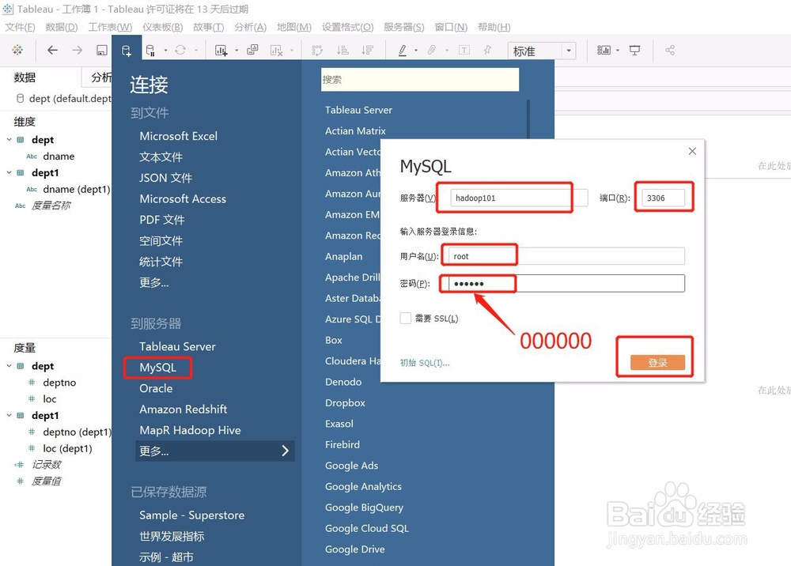Click the swap rows and columns icon
The image size is (791, 566).
coord(317,50)
